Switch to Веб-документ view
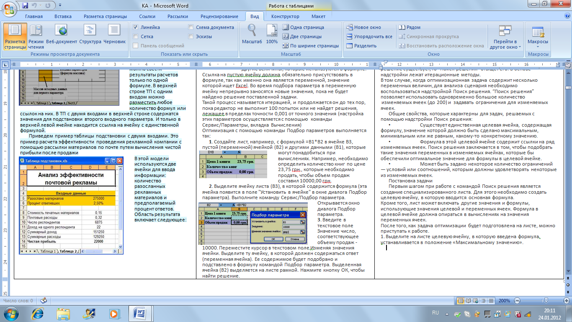 [62, 37]
